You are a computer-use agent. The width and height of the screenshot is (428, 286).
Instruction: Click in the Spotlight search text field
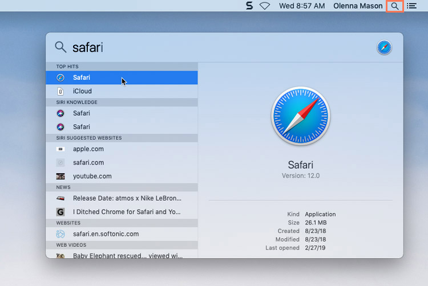tap(217, 47)
